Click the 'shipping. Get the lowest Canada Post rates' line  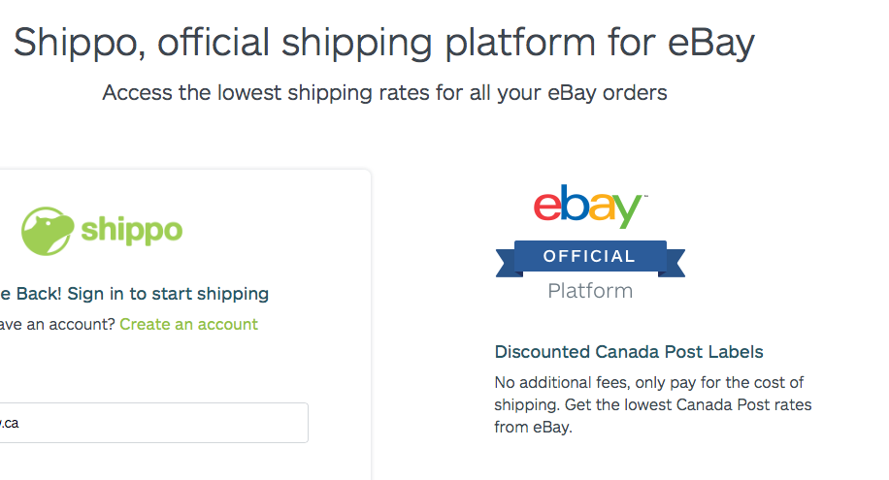(652, 404)
